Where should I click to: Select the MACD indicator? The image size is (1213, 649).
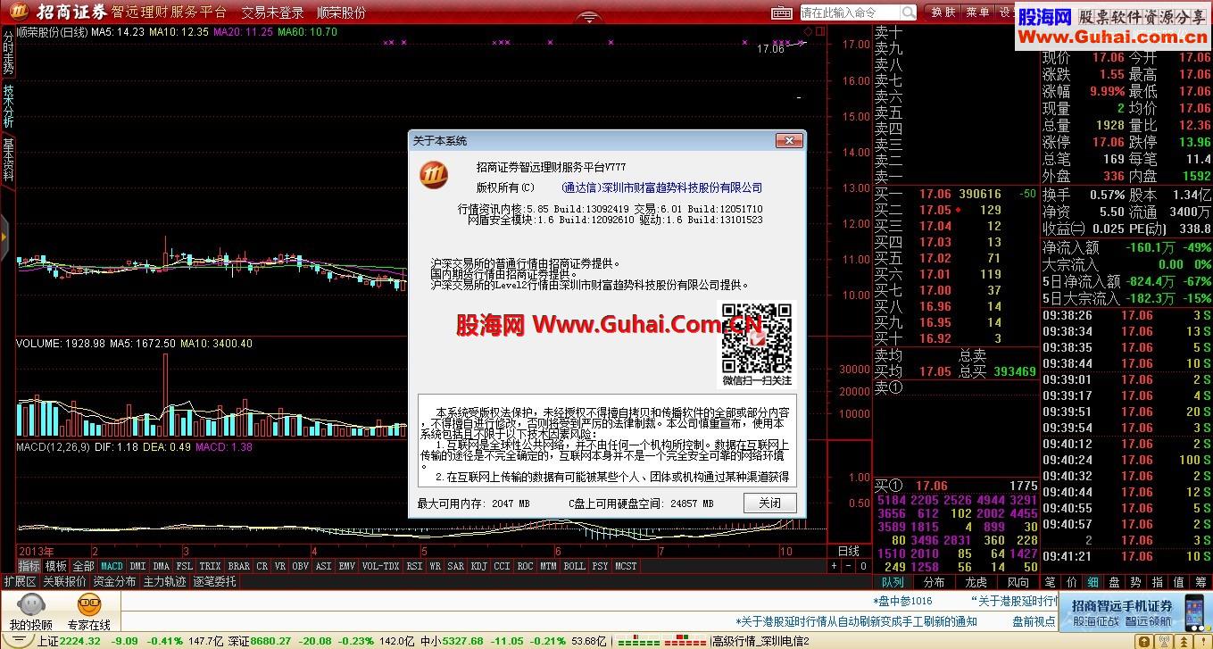click(112, 566)
